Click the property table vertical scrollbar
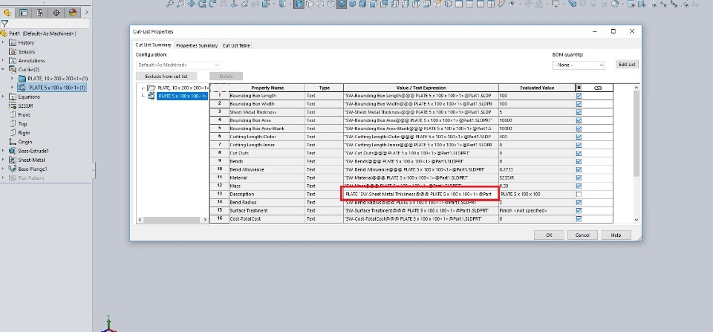713x332 pixels. click(637, 133)
